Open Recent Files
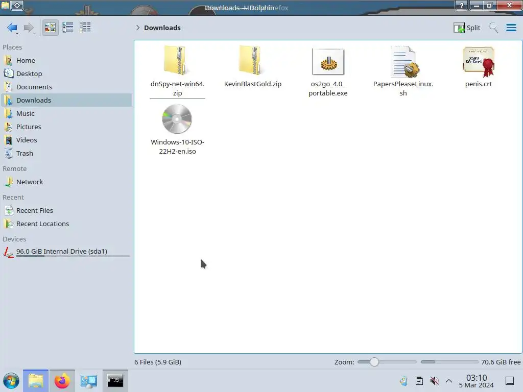The height and width of the screenshot is (392, 523). [x=66, y=211]
